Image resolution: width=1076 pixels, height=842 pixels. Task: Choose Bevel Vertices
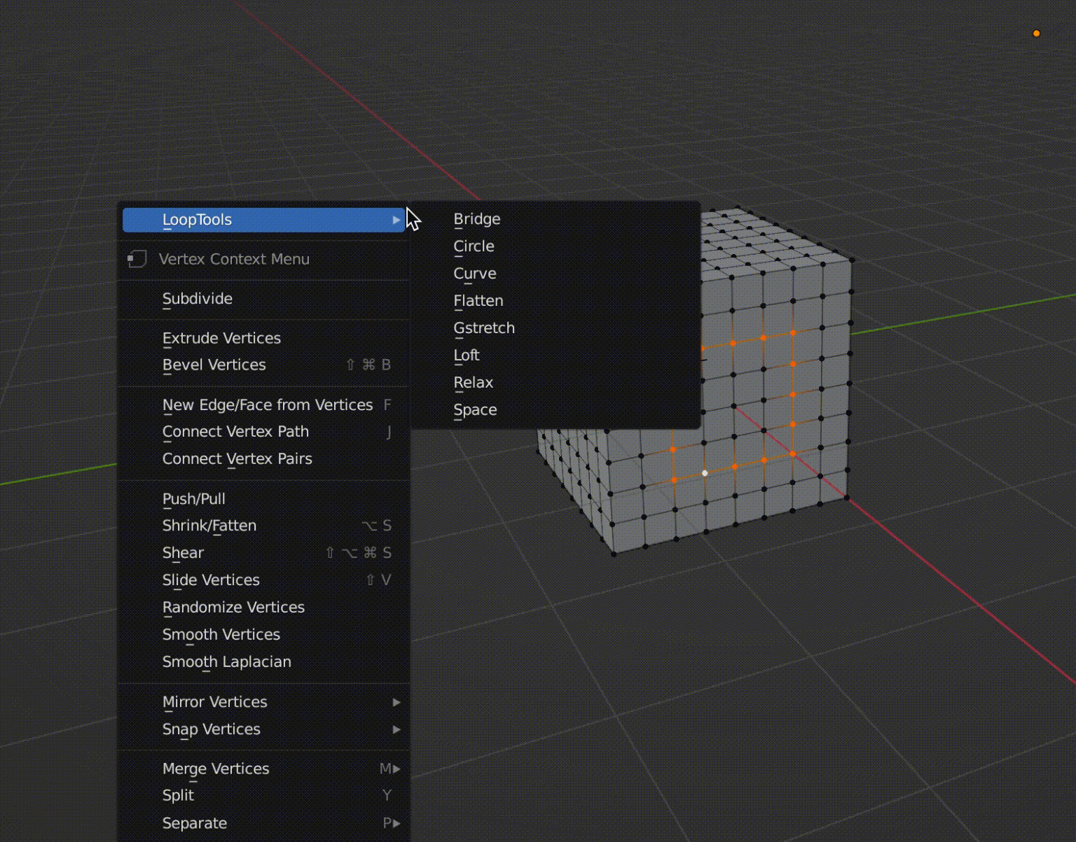pos(214,365)
